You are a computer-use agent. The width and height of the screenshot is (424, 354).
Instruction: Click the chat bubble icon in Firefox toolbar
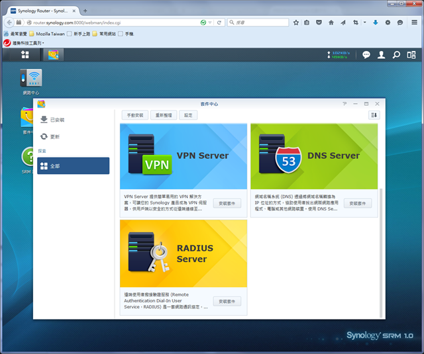tap(400, 22)
